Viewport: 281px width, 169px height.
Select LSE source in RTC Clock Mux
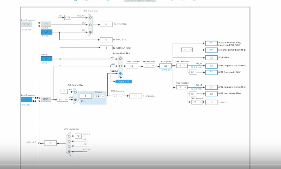tap(90, 25)
